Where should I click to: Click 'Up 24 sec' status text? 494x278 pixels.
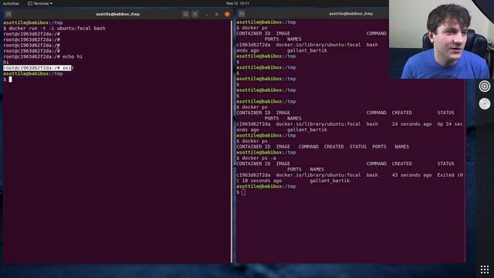click(x=450, y=124)
